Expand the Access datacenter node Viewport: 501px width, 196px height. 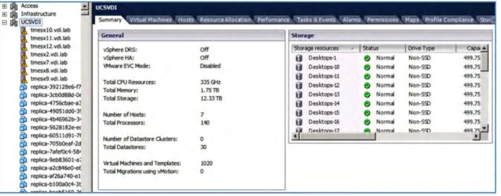point(5,6)
